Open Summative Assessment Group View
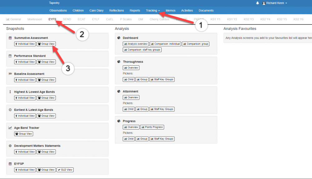 pos(46,44)
